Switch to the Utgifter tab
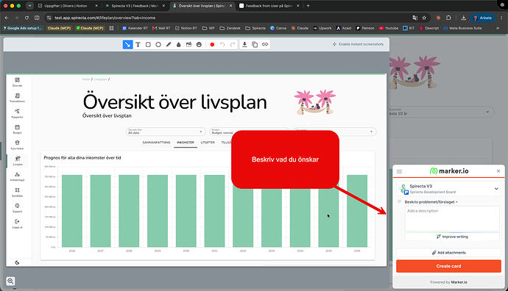 tap(208, 143)
